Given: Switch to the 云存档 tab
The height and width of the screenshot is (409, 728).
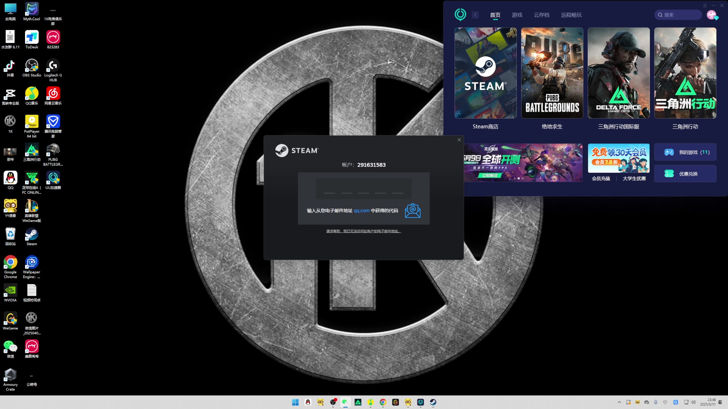Looking at the screenshot, I should point(541,15).
